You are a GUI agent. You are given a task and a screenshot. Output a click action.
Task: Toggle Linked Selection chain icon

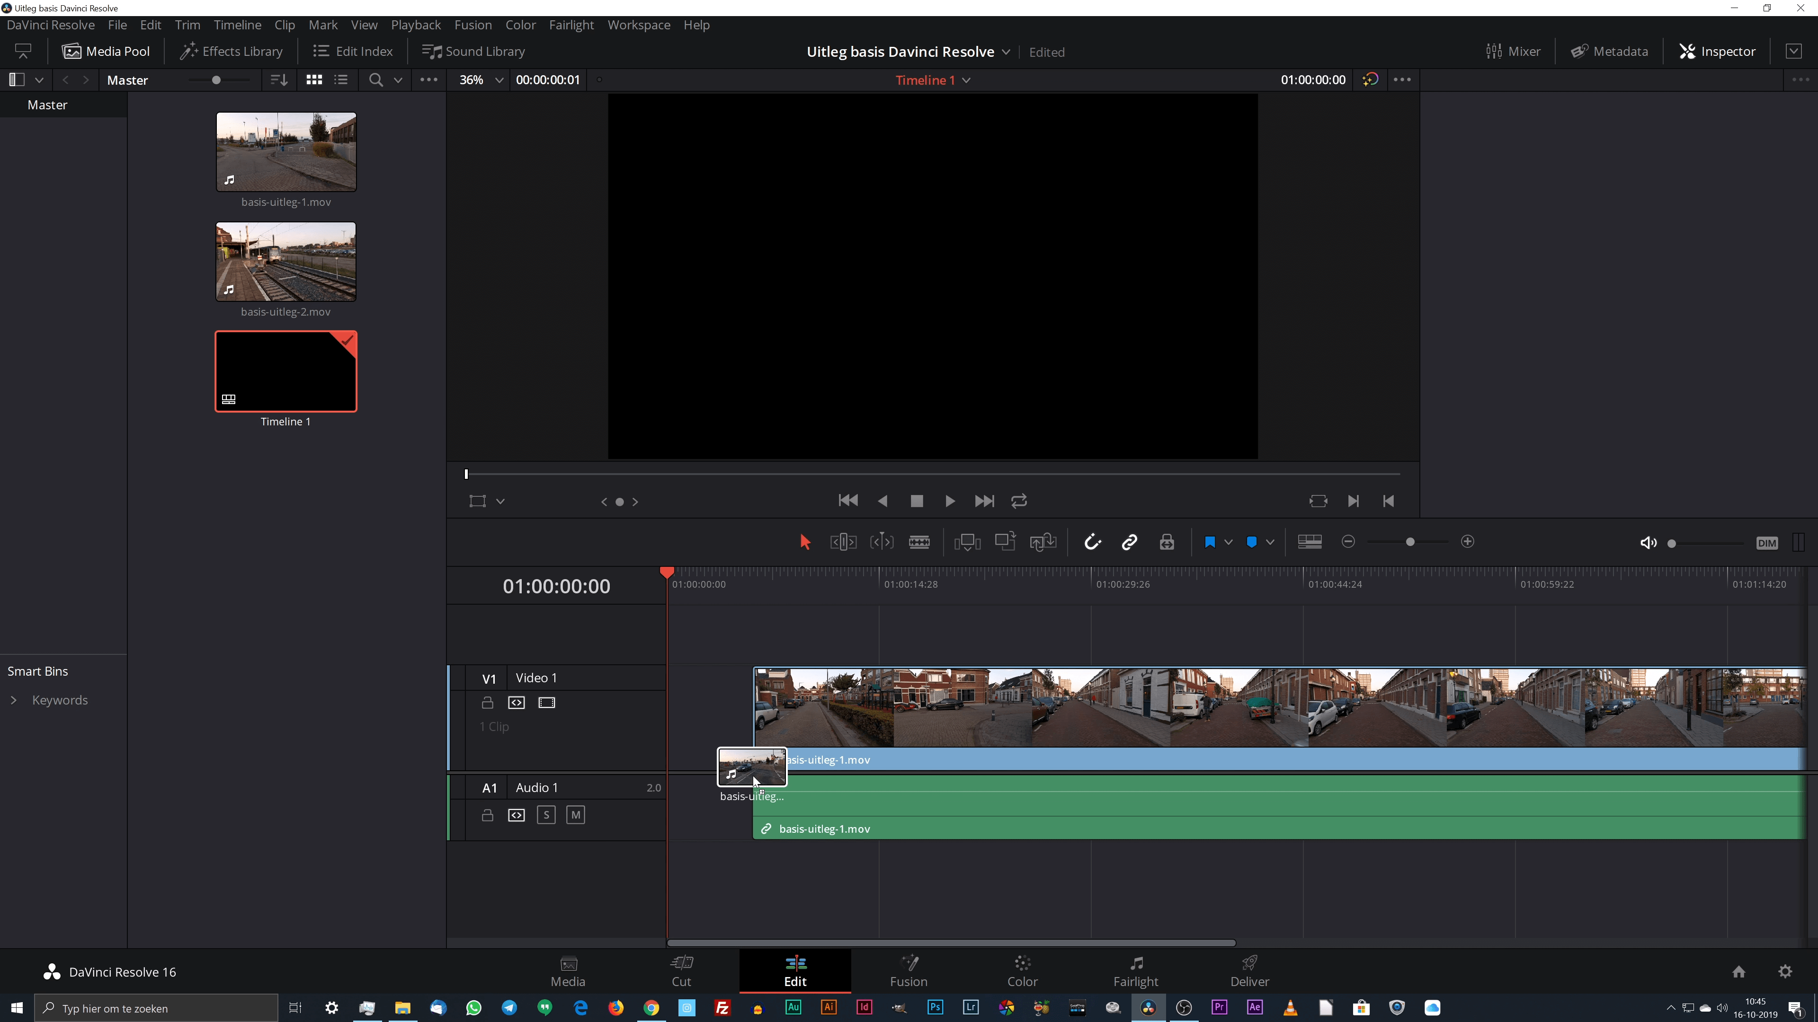1129,542
